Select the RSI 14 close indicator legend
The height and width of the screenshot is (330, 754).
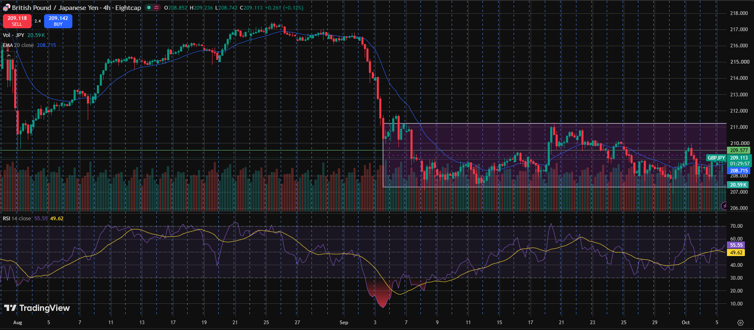(17, 219)
